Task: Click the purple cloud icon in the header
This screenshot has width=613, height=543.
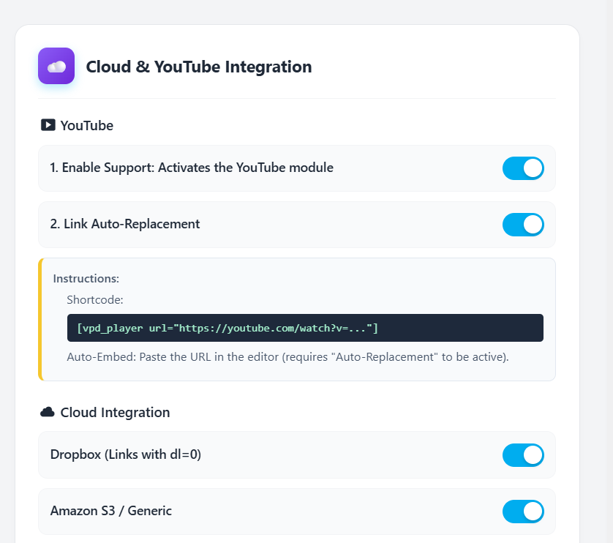Action: coord(56,67)
